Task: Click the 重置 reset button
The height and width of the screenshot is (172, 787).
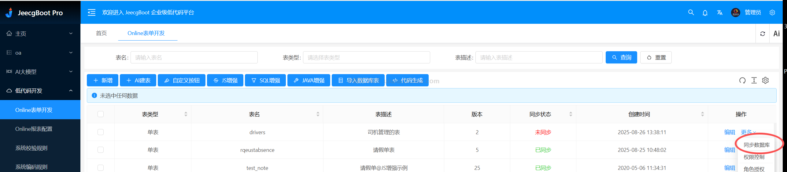Action: (x=656, y=57)
